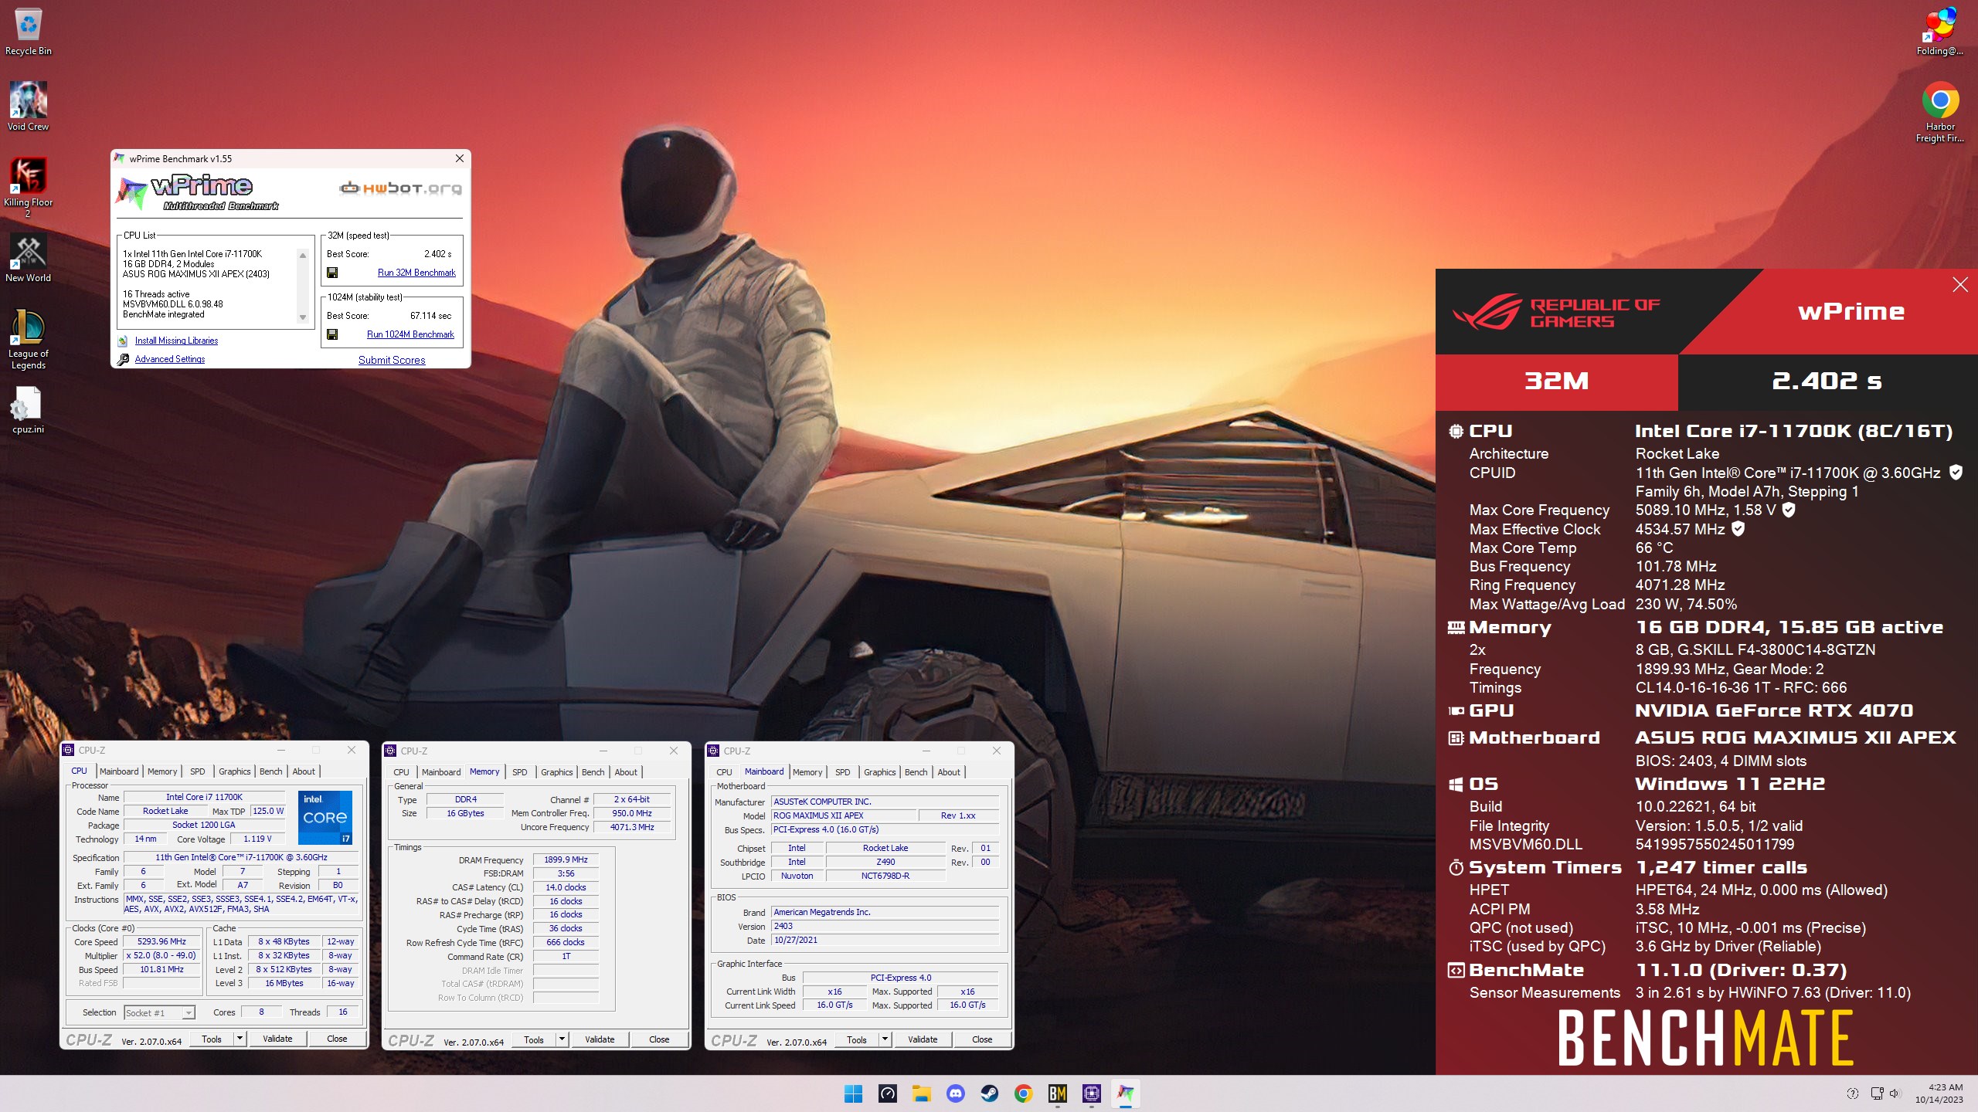Open the volume control in system tray
Screen dimensions: 1978x1112
tap(1894, 1093)
